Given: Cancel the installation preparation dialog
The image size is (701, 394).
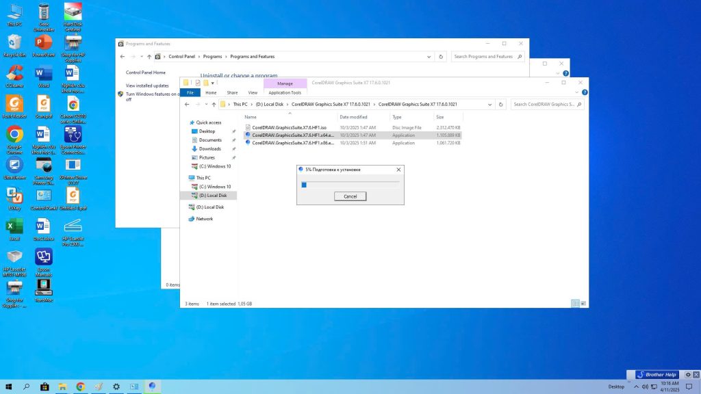Looking at the screenshot, I should tap(350, 196).
